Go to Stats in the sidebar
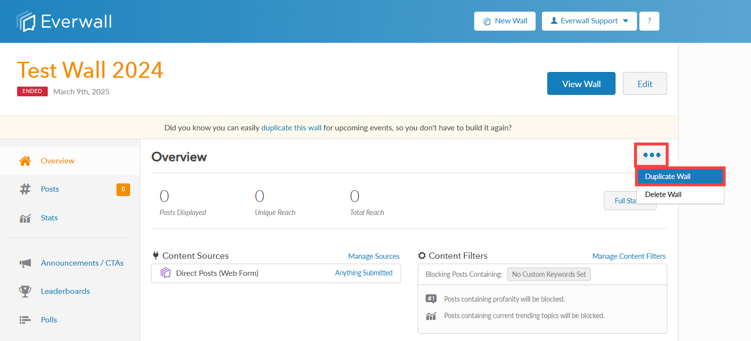This screenshot has height=341, width=751. click(x=49, y=218)
